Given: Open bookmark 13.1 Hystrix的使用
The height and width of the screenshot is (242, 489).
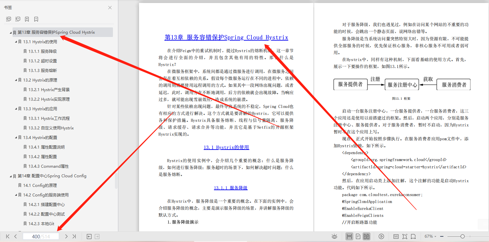Looking at the screenshot, I should pos(40,42).
